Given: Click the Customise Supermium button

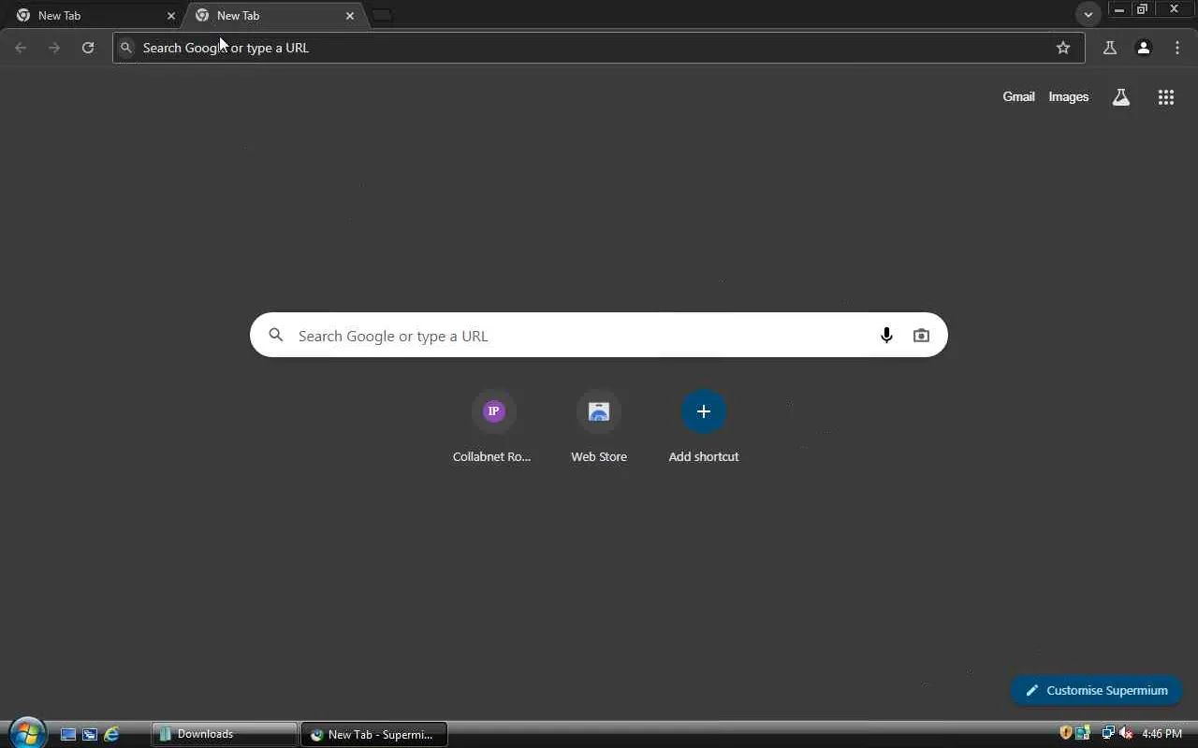Looking at the screenshot, I should click(x=1096, y=690).
